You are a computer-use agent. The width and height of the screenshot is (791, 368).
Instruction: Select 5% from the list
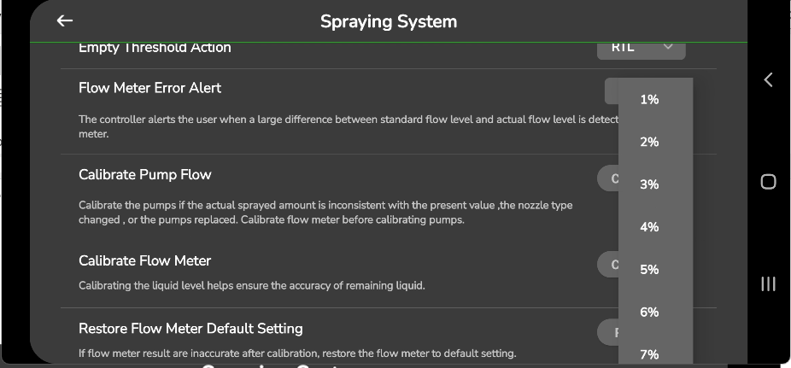tap(649, 270)
